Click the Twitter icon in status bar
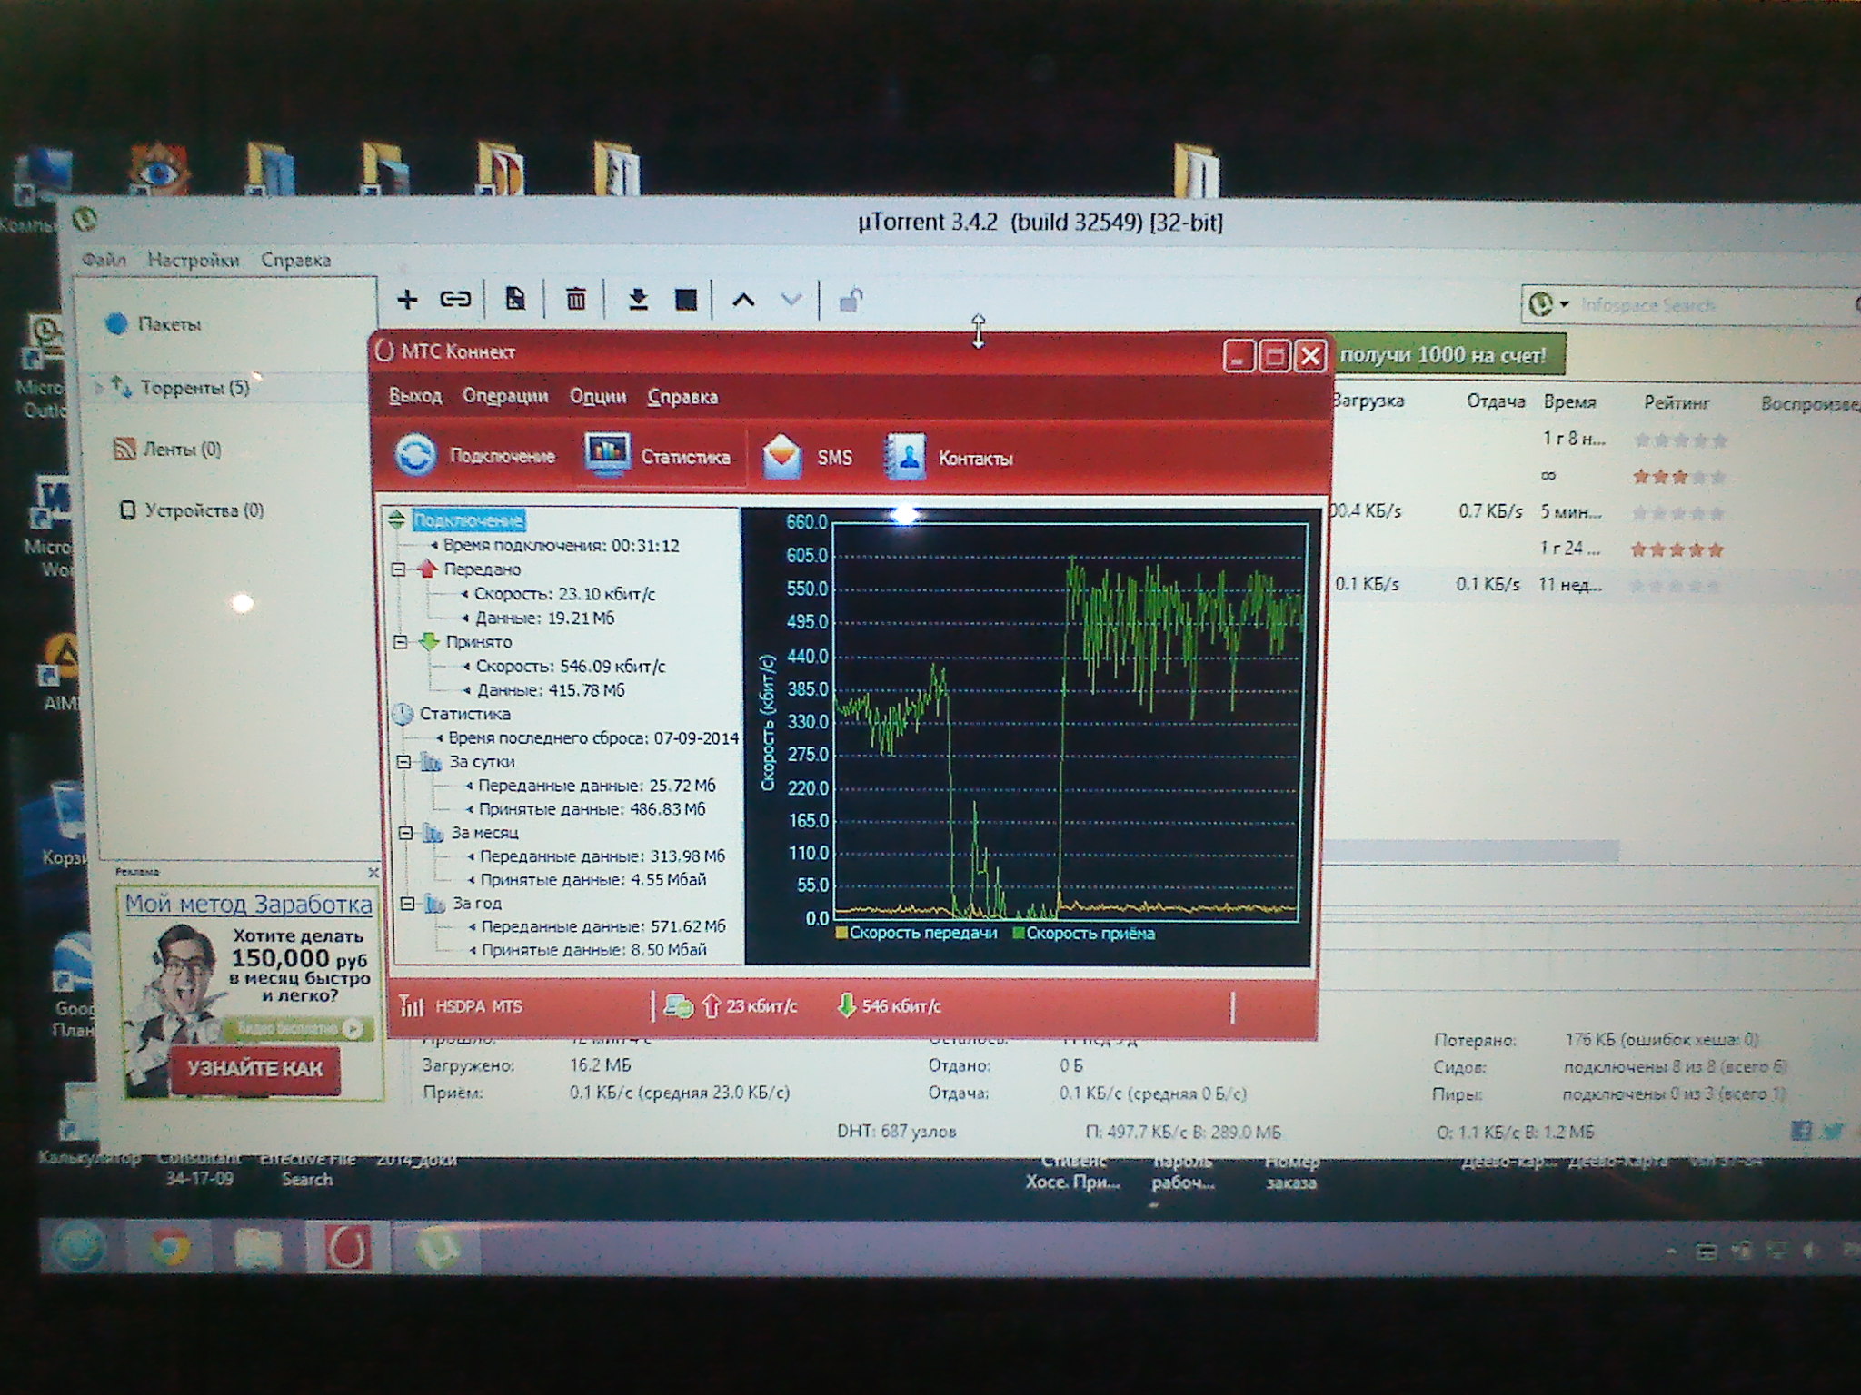This screenshot has width=1861, height=1395. 1834,1131
